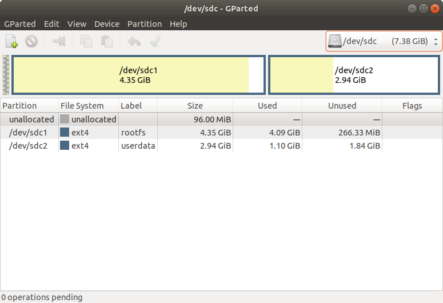Select the /dev/sdc2 userdata partition row

[171, 146]
